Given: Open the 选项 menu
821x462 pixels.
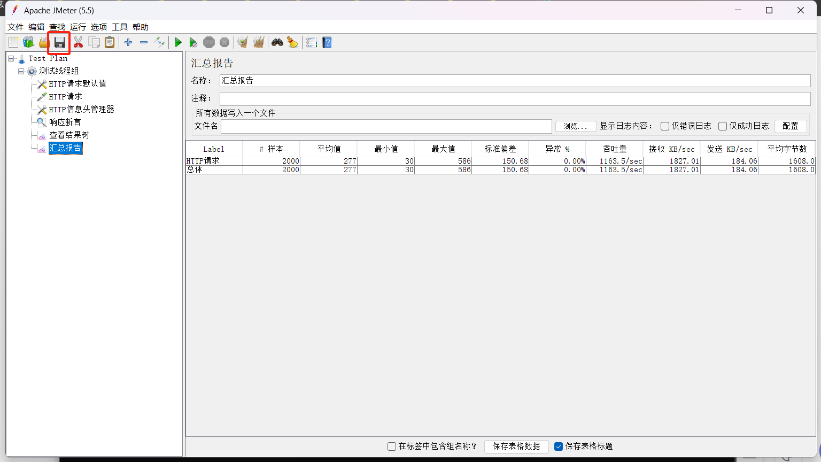Looking at the screenshot, I should click(x=99, y=27).
